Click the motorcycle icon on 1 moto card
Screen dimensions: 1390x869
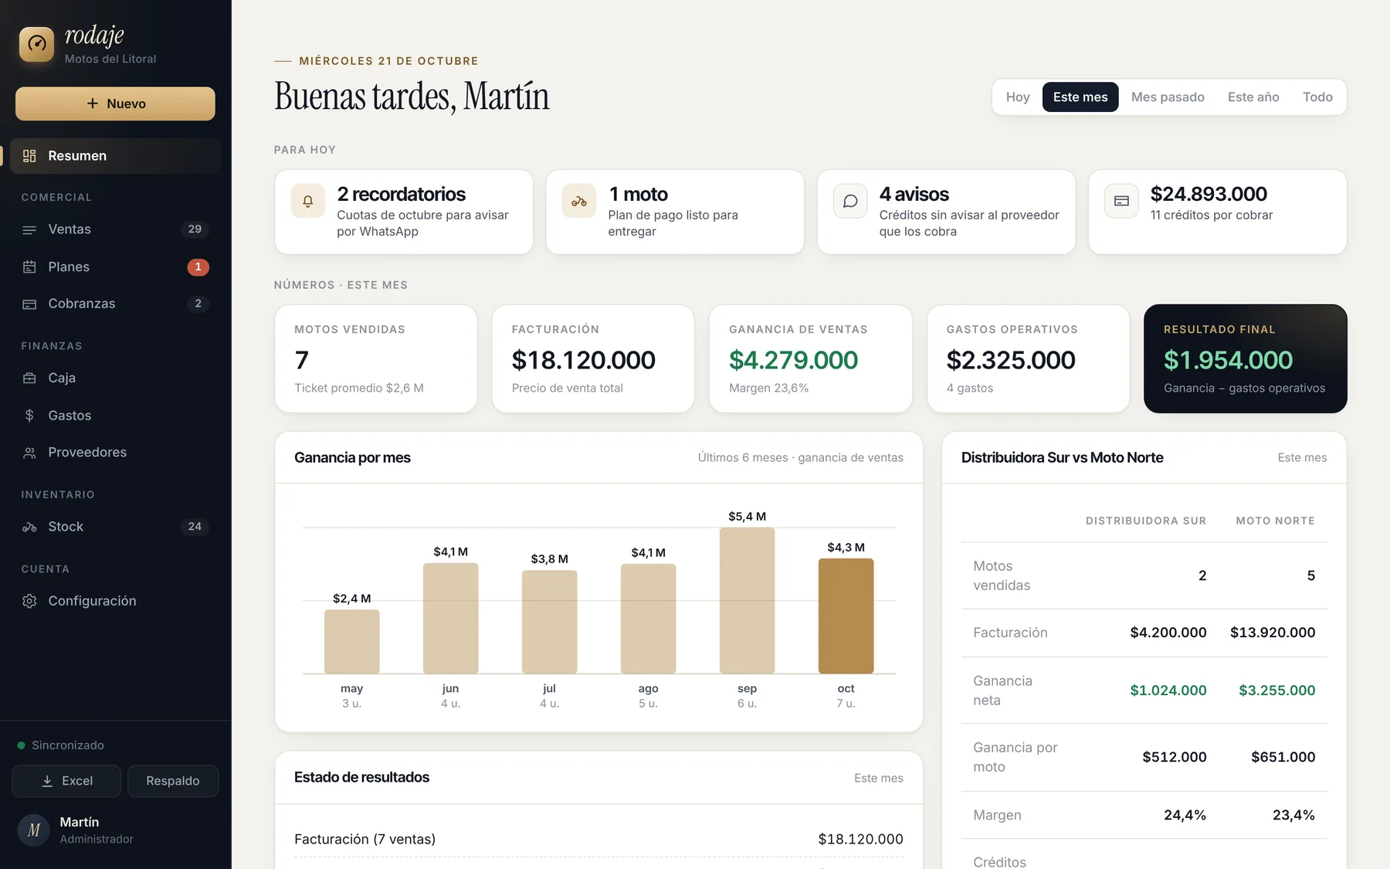point(579,202)
